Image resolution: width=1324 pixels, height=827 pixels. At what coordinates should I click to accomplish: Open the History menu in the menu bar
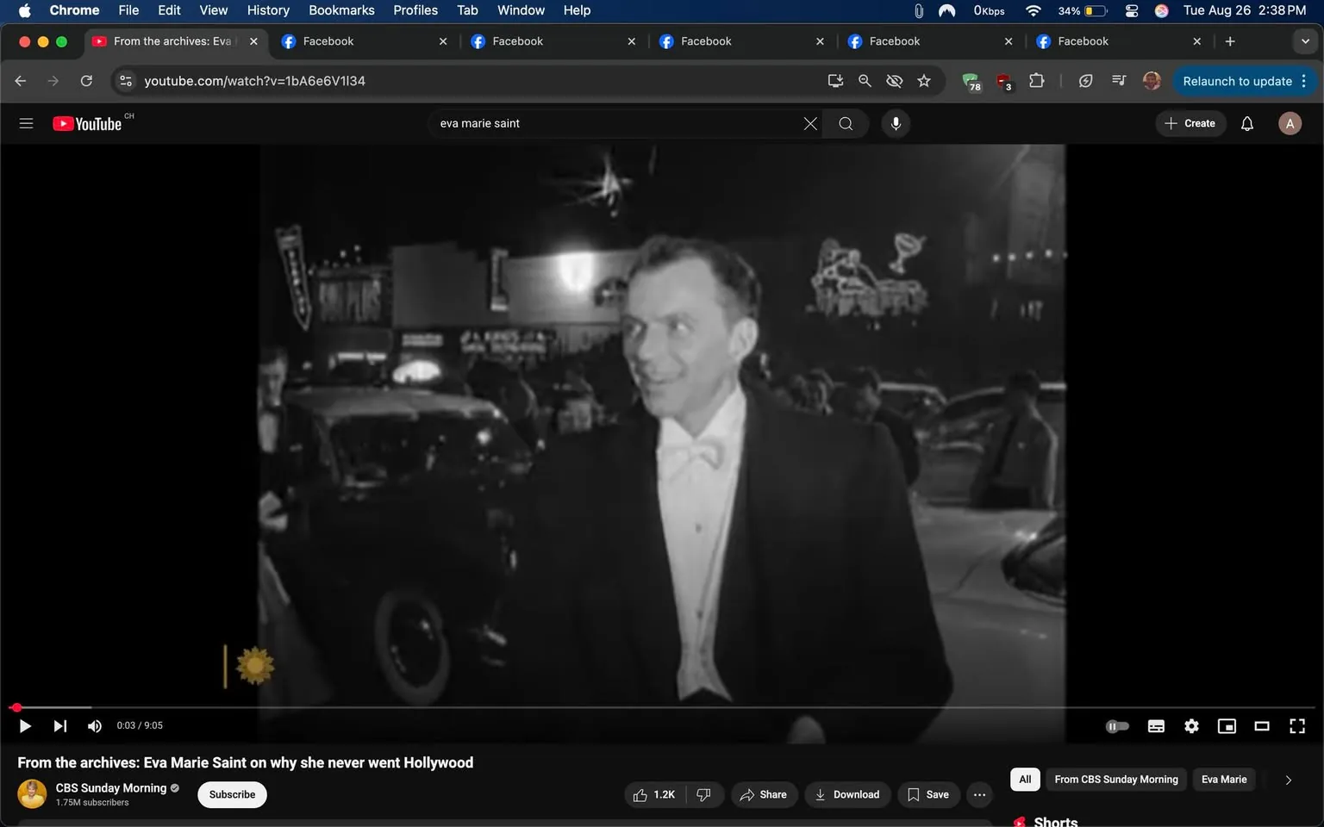point(267,10)
